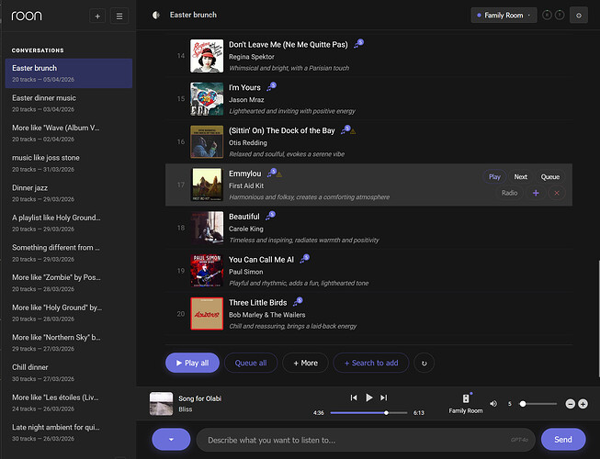This screenshot has width=600, height=459.
Task: Click the + Search to add button
Action: point(371,363)
